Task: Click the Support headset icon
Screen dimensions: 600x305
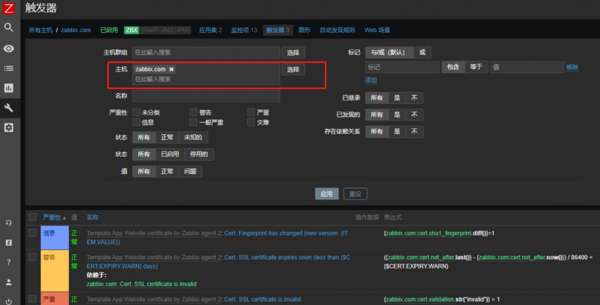Action: pyautogui.click(x=8, y=223)
